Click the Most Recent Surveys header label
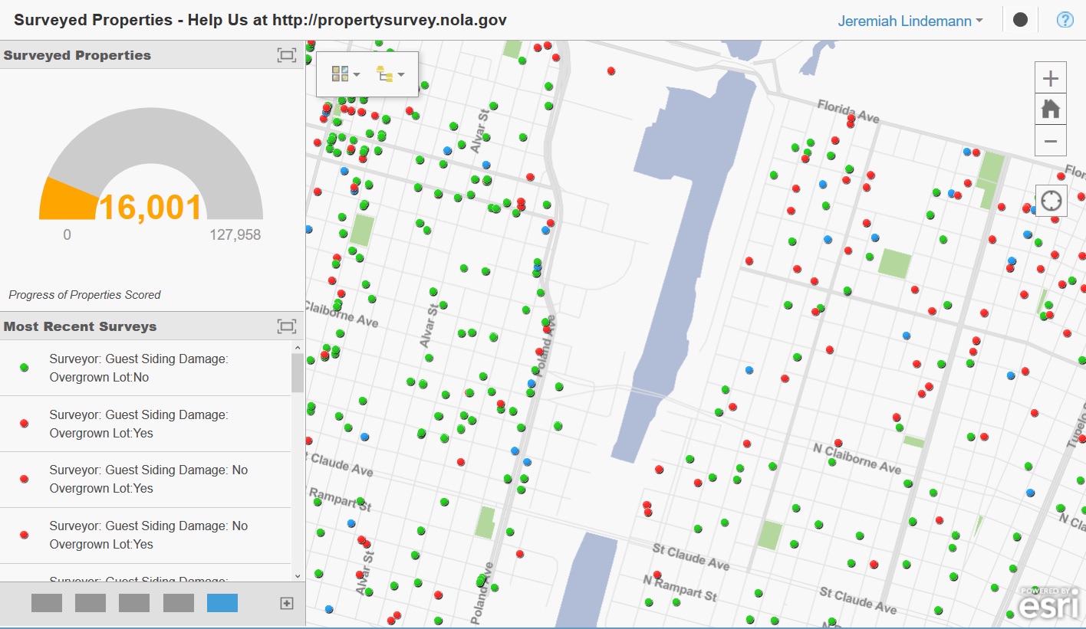 point(80,326)
